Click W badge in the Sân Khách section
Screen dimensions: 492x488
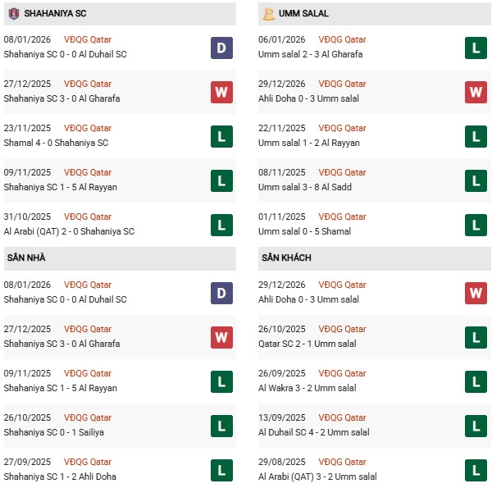[x=476, y=293]
